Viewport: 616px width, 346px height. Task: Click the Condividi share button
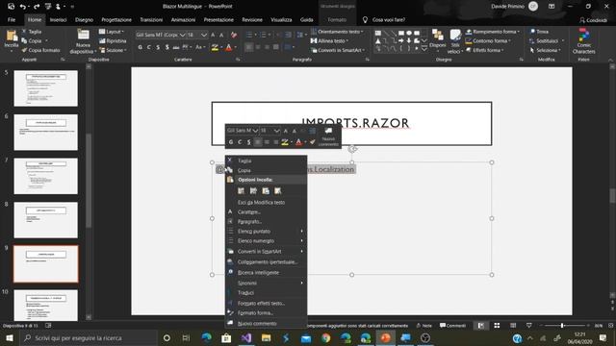pos(593,19)
